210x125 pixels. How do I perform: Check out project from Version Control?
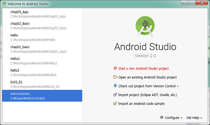147,86
